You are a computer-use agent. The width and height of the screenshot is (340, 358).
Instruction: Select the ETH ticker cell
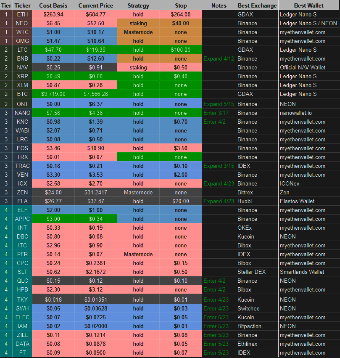pos(22,14)
